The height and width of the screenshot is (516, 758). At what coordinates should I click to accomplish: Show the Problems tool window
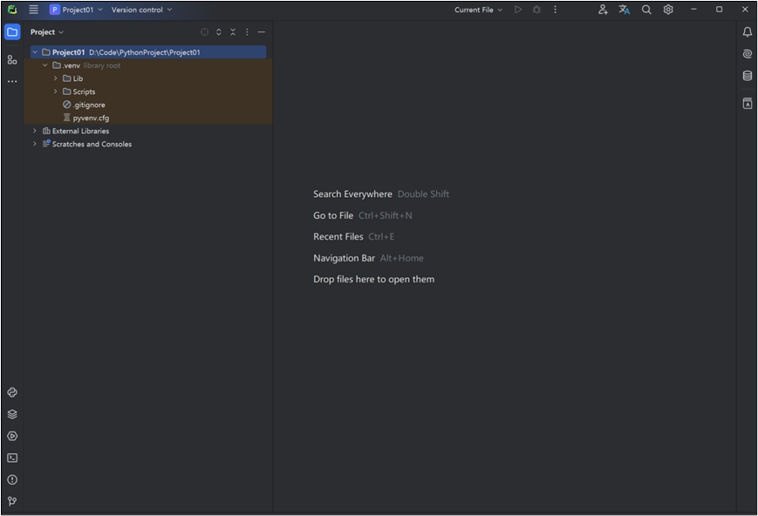pyautogui.click(x=12, y=479)
